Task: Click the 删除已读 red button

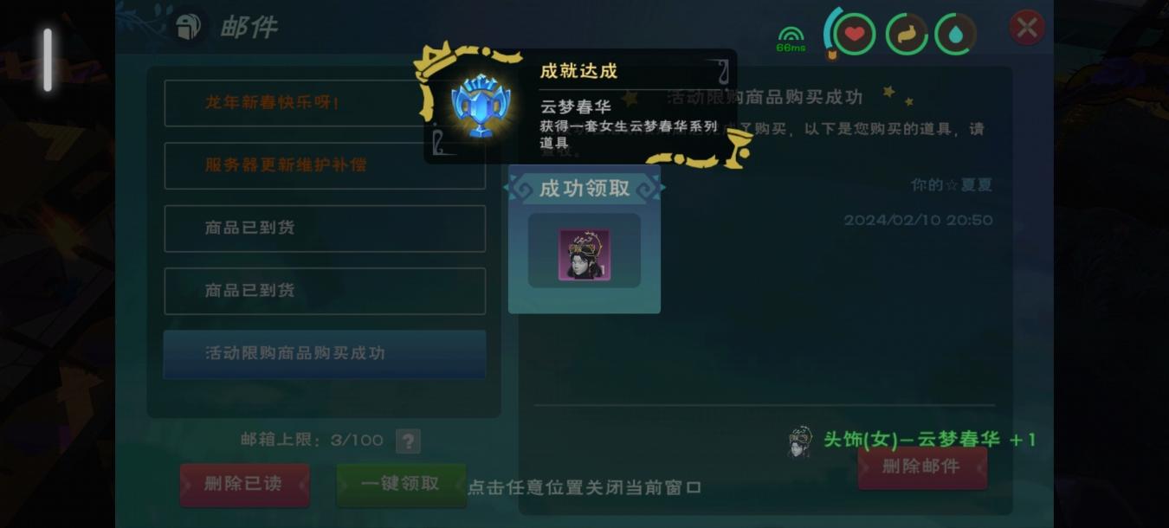Action: [244, 485]
